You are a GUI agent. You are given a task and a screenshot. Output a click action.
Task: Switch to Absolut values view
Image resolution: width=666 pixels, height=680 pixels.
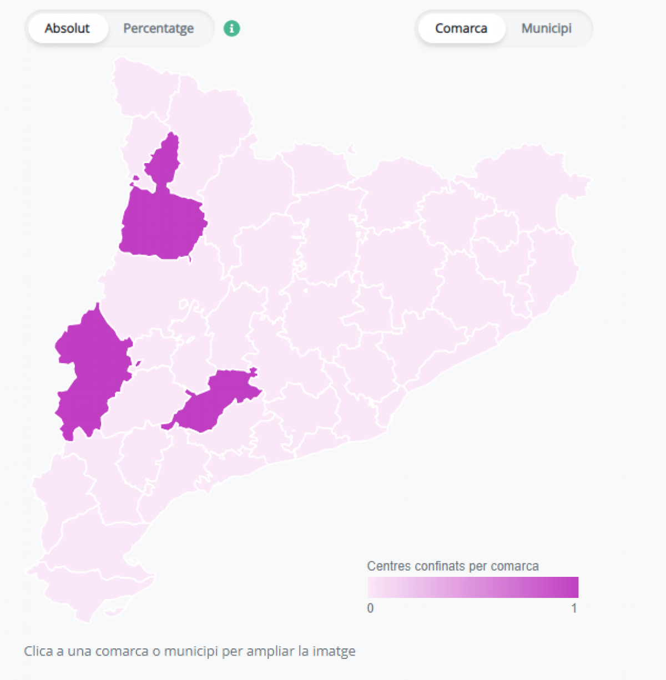67,28
